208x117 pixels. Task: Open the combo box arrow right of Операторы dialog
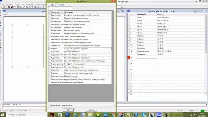click(x=122, y=7)
